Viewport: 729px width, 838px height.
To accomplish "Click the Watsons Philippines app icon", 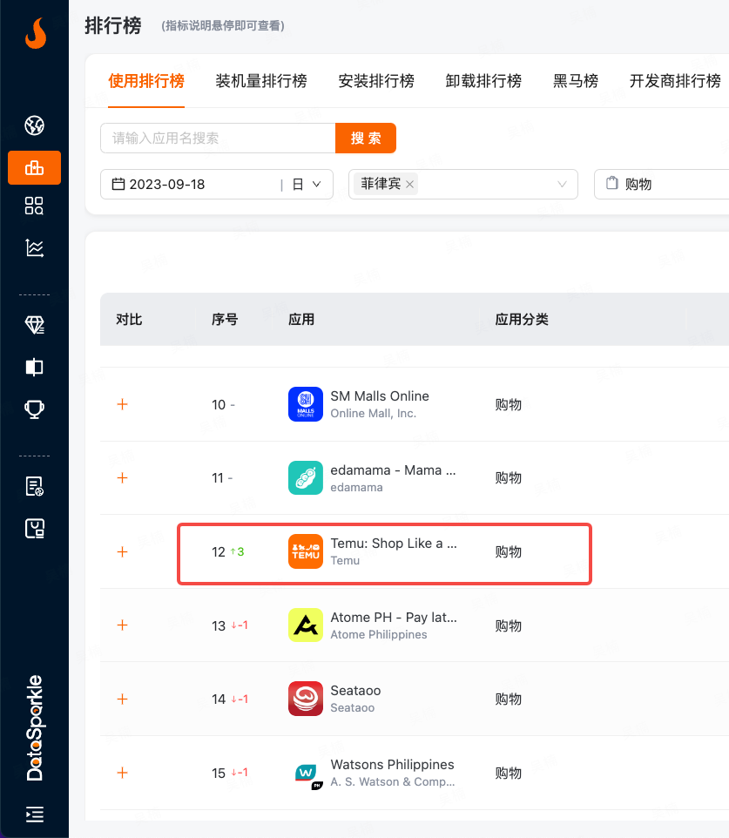I will 308,774.
